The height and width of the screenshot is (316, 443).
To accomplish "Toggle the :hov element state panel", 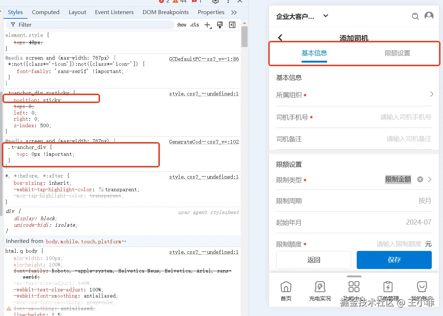I will pyautogui.click(x=182, y=25).
